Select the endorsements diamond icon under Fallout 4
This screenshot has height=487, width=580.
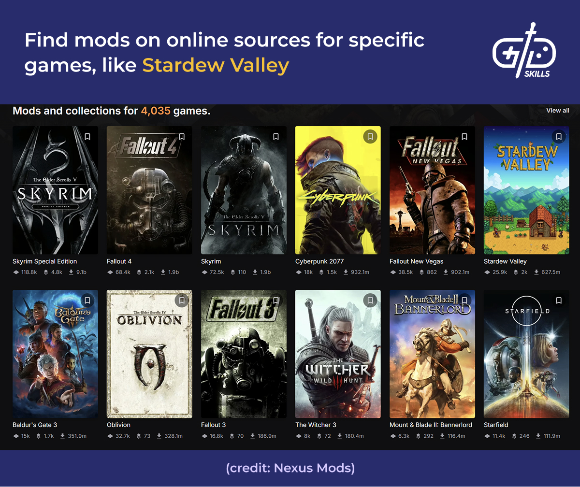111,272
